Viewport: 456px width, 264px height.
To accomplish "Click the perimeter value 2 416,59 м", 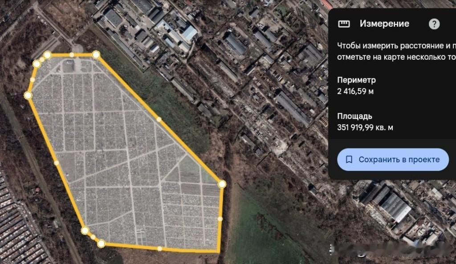I will pos(355,91).
